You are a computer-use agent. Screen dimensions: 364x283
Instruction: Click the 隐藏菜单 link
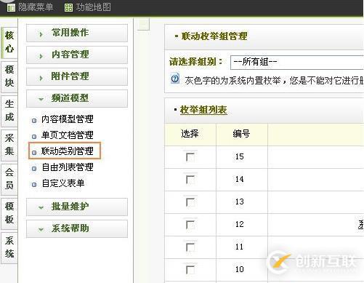(36, 7)
